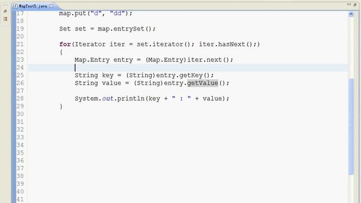
Task: Click 'iter.next()' on line 23
Action: point(208,60)
